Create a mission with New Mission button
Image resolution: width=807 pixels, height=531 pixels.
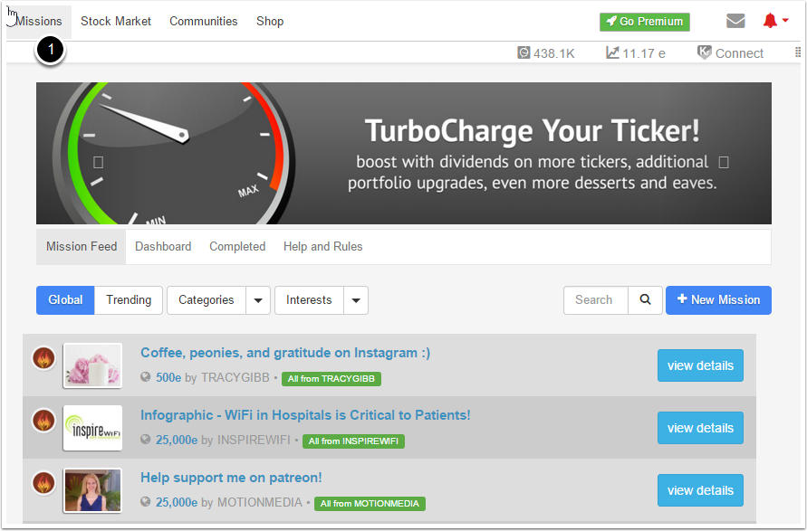[x=718, y=300]
